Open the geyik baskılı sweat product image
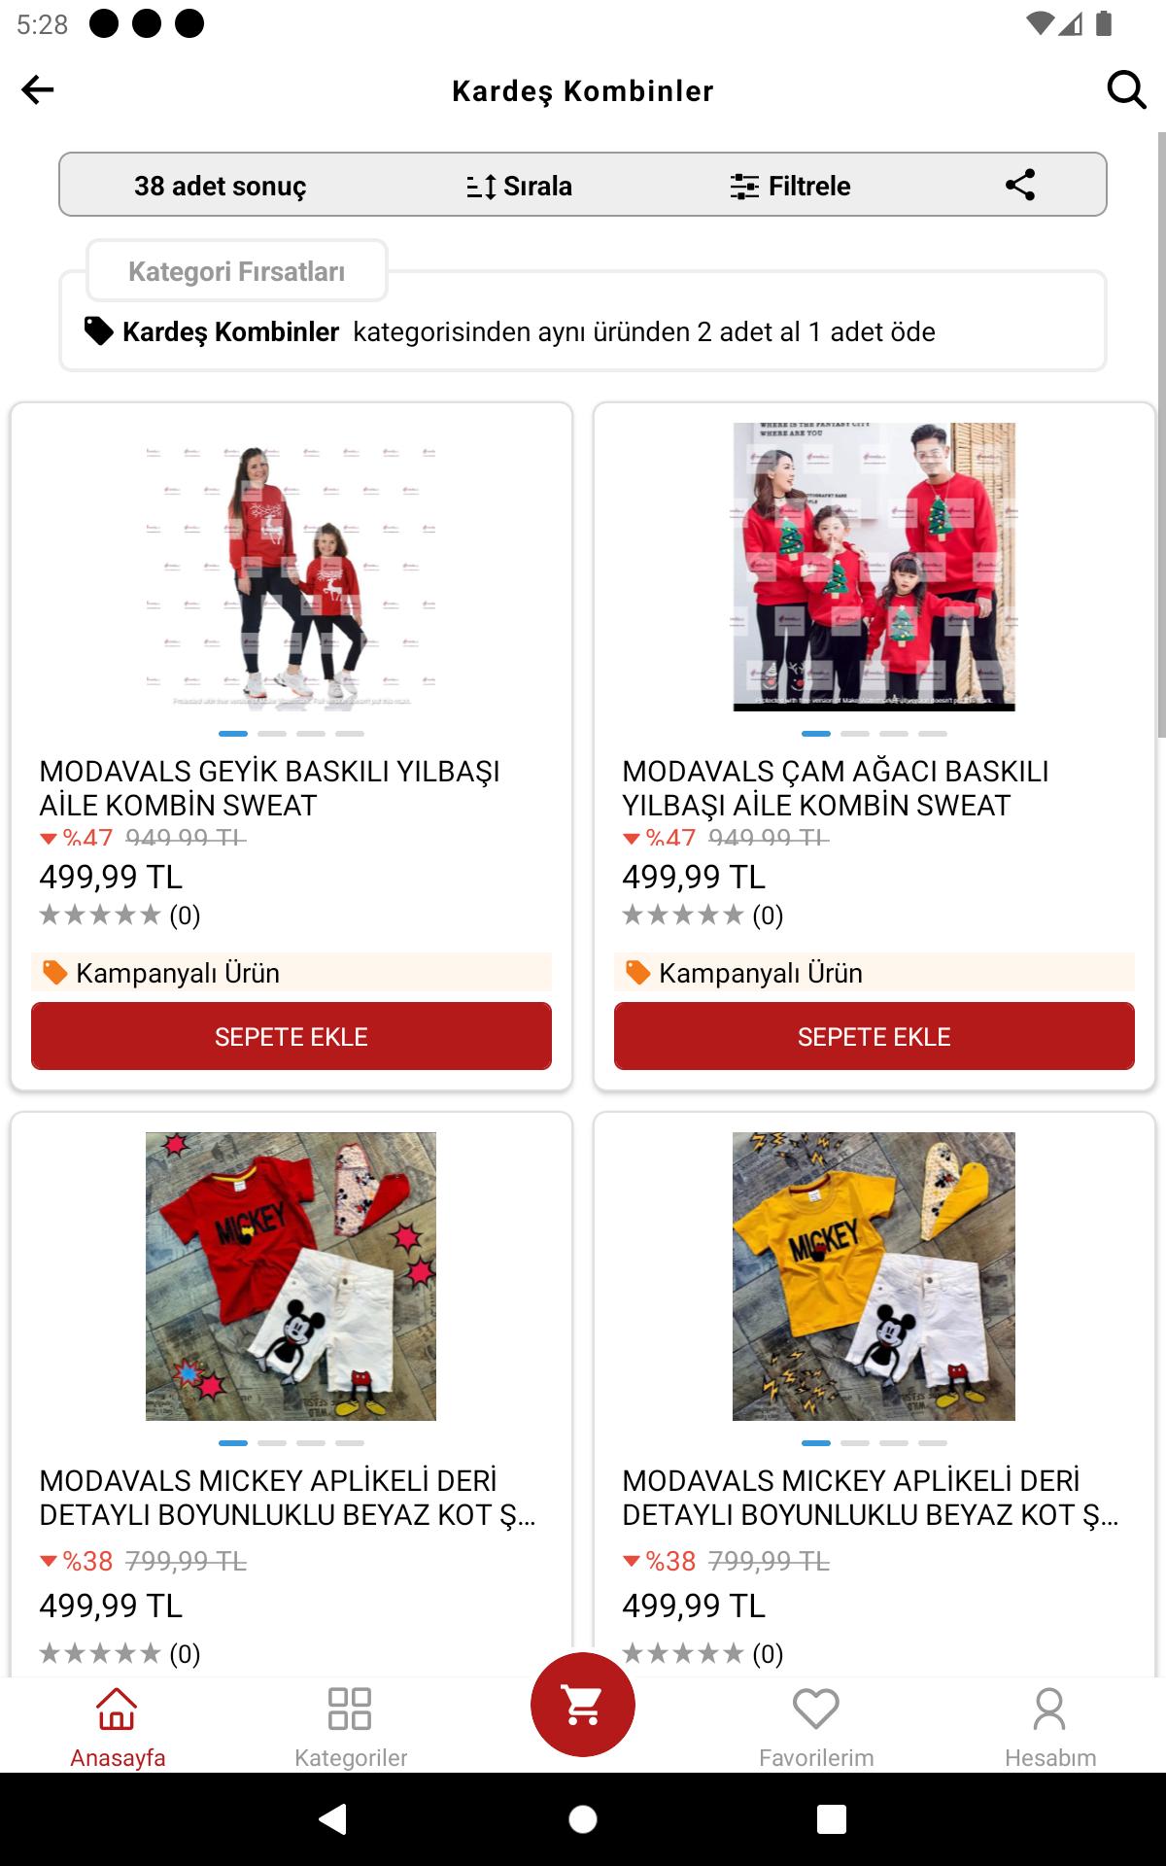This screenshot has height=1866, width=1166. (x=291, y=567)
